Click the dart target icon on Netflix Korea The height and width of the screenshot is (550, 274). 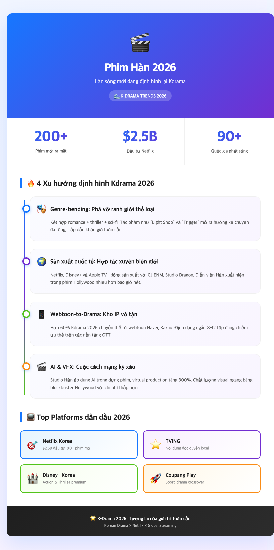pyautogui.click(x=32, y=445)
